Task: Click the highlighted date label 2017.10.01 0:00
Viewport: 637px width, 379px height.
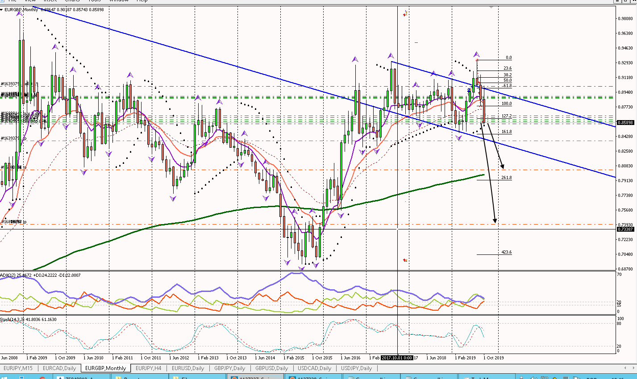Action: [397, 358]
